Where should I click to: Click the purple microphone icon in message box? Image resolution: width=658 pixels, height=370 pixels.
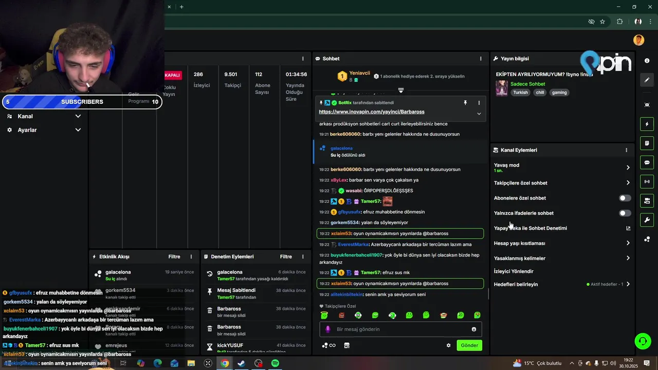pyautogui.click(x=328, y=329)
